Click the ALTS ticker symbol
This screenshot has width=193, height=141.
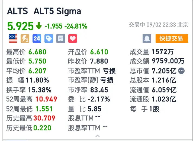coord(17,11)
